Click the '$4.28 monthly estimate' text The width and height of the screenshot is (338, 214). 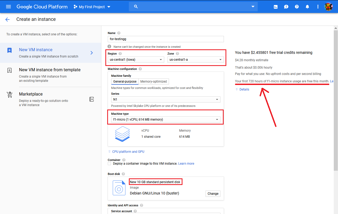[252, 60]
